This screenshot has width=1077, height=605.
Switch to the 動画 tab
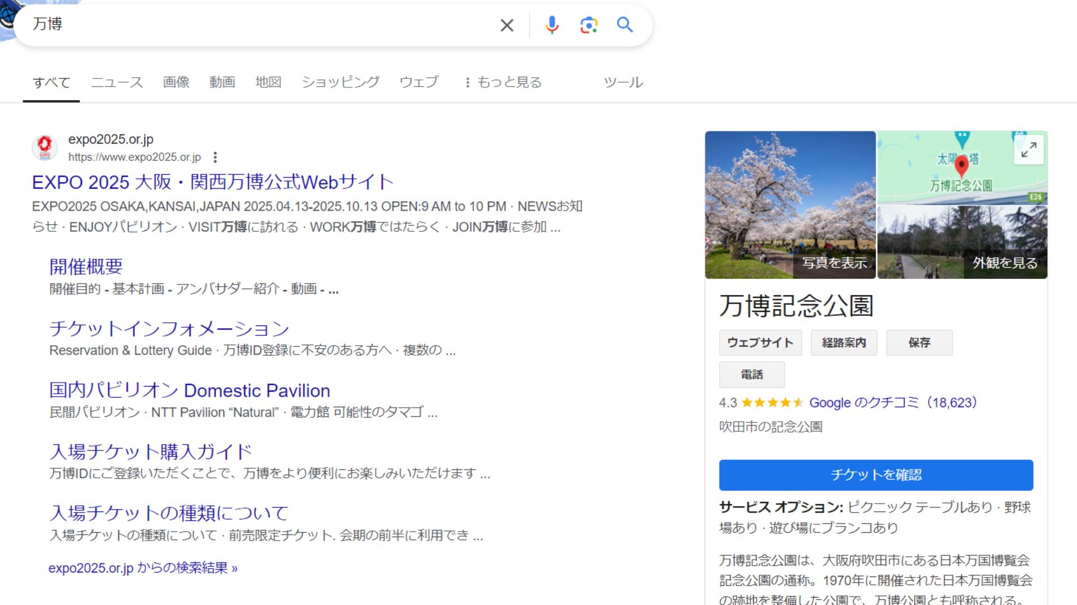222,82
